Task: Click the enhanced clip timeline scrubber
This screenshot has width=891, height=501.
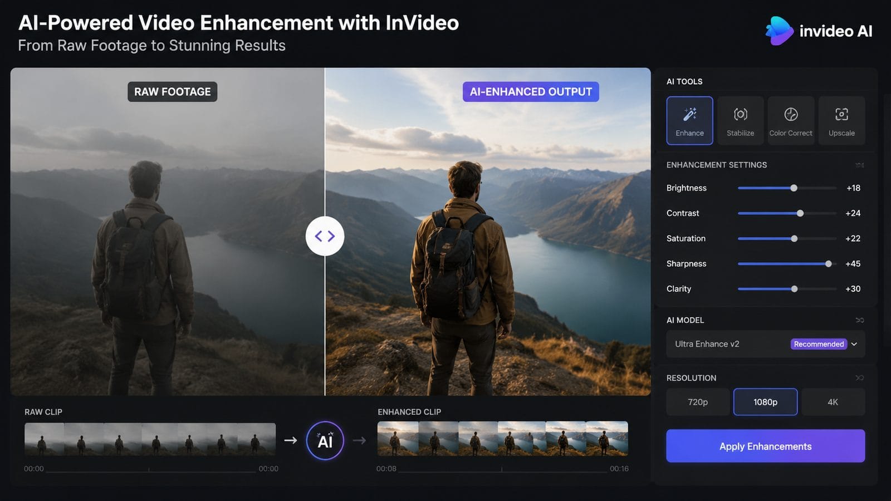Action: [503, 470]
